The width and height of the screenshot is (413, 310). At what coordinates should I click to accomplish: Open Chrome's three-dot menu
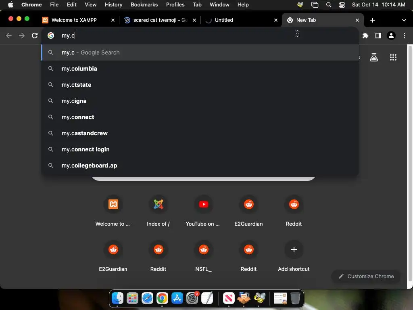point(404,36)
